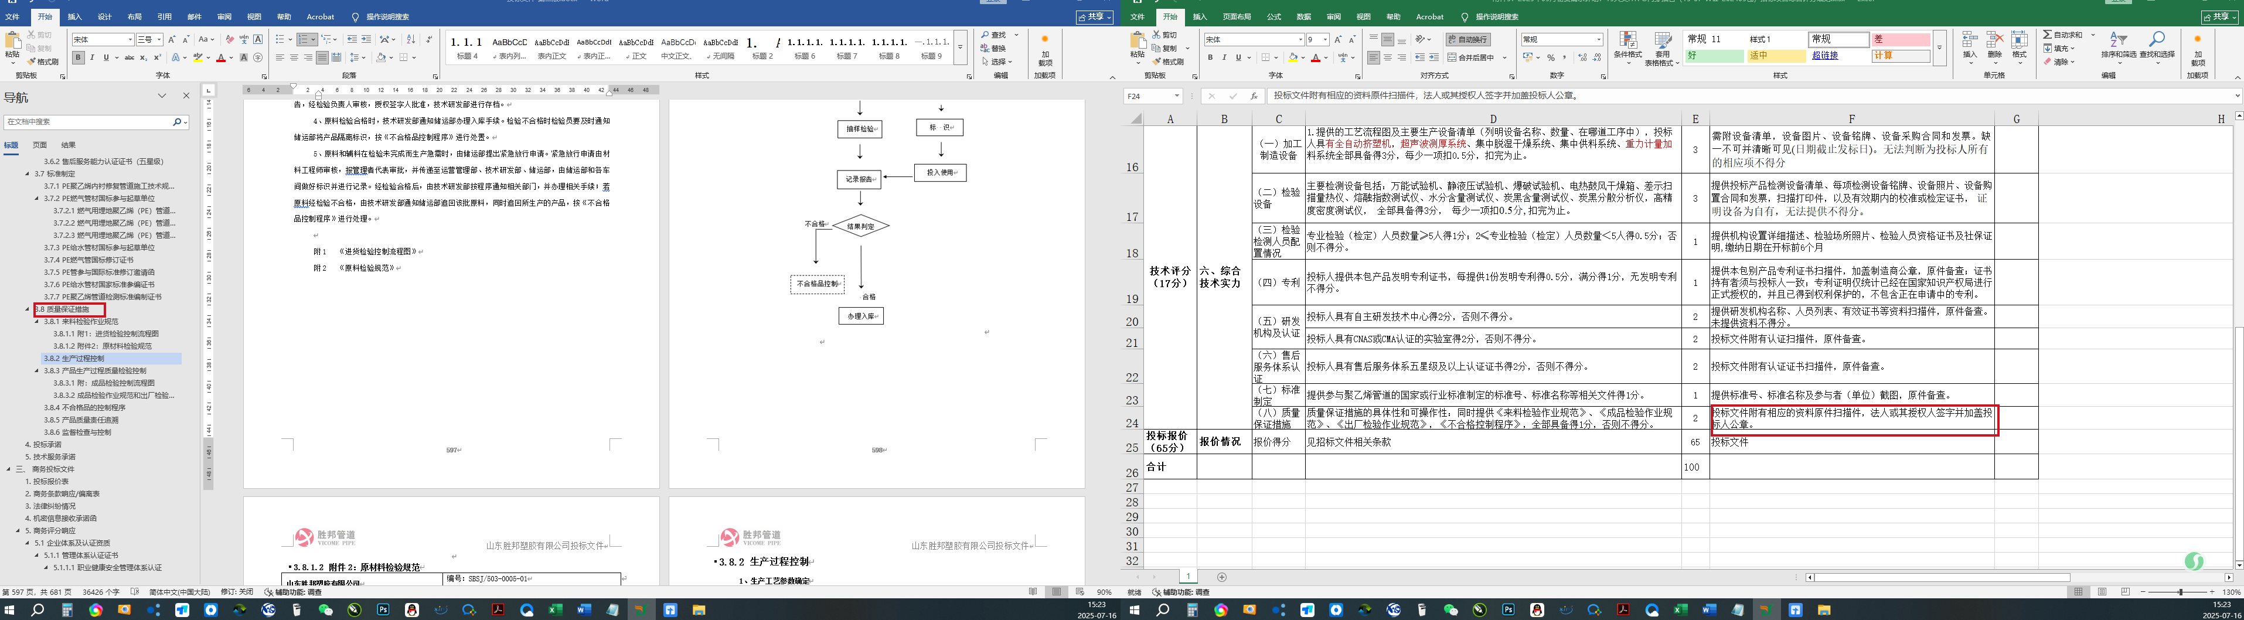
Task: Toggle left alignment in Excel
Action: click(x=1374, y=57)
